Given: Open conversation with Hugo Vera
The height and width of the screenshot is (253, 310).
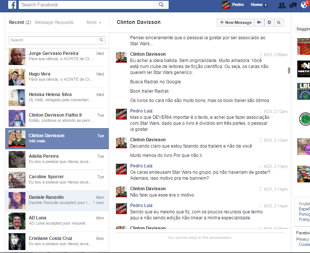Looking at the screenshot, I should click(57, 77).
